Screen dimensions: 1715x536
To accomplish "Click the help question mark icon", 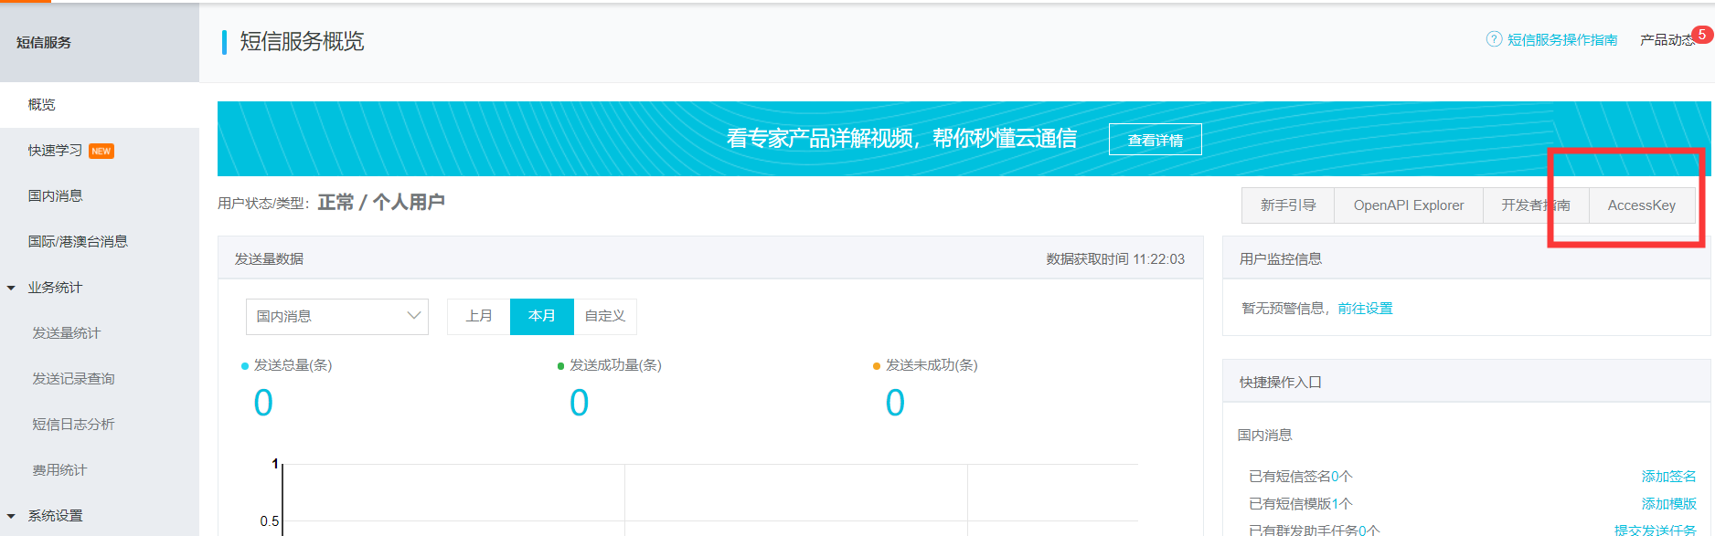I will [x=1494, y=39].
